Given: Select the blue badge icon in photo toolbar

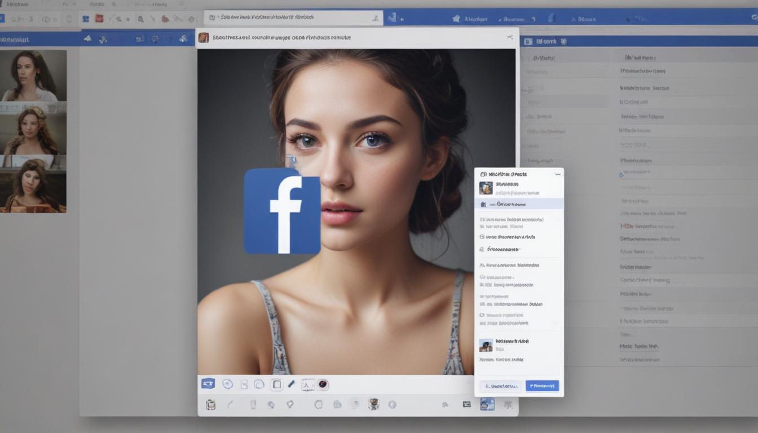Looking at the screenshot, I should coord(208,384).
